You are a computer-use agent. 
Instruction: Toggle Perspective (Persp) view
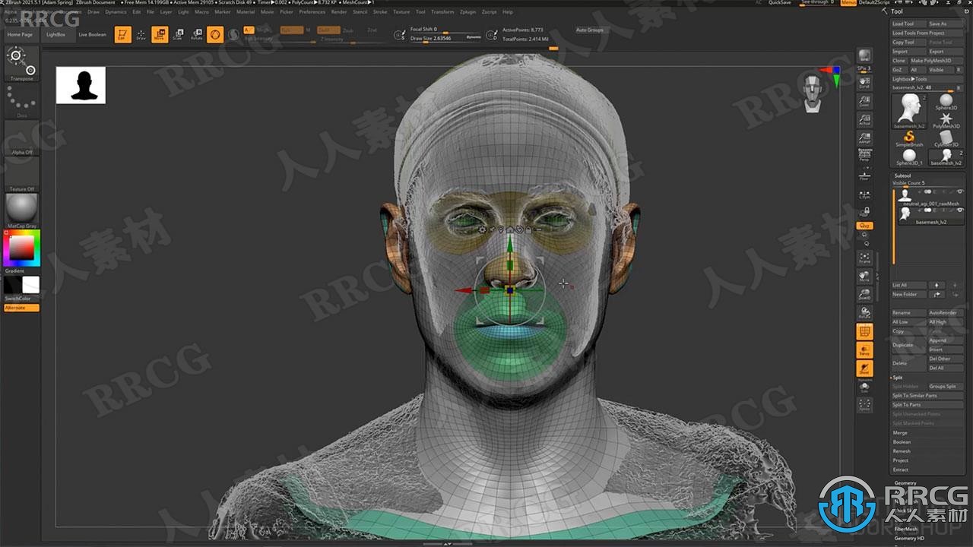tap(864, 155)
